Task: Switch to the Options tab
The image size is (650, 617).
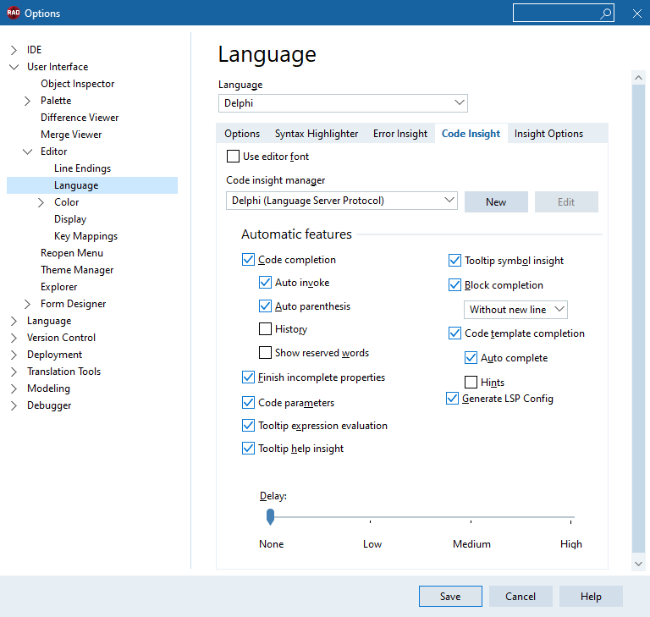Action: 242,134
